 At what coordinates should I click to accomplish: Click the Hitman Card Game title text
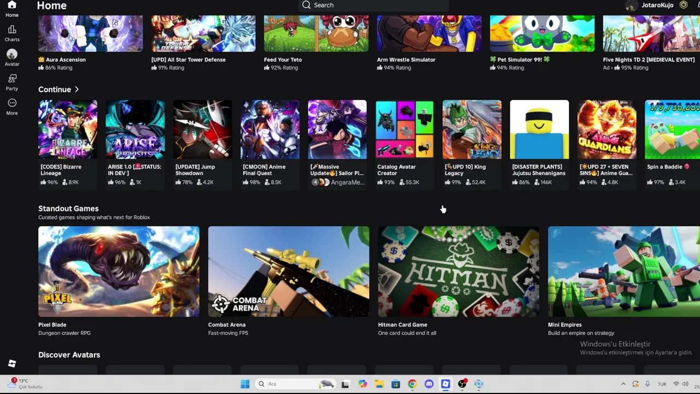point(402,325)
